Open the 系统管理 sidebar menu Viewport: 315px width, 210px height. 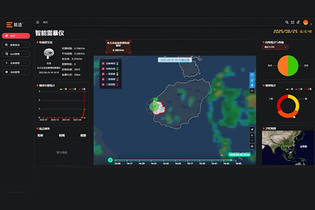16,72
